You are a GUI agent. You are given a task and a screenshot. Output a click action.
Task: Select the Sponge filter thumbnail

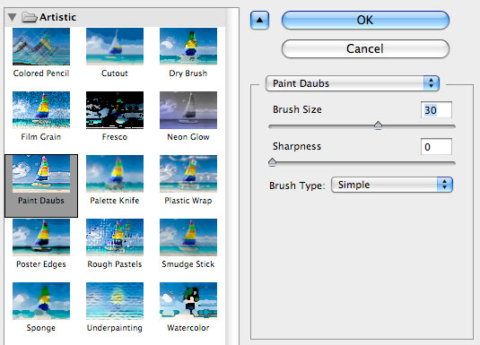(x=41, y=301)
